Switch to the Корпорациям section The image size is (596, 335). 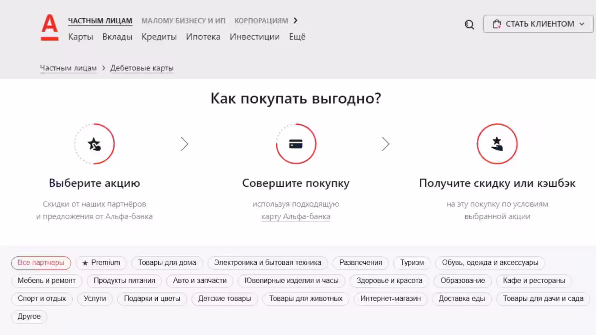(x=261, y=21)
